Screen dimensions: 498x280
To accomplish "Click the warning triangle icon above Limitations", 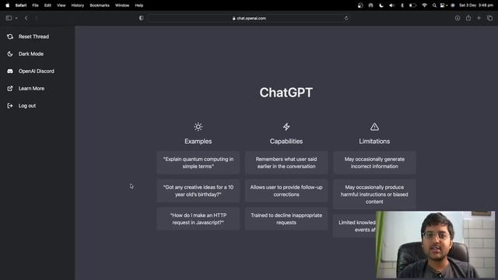I will tap(374, 127).
